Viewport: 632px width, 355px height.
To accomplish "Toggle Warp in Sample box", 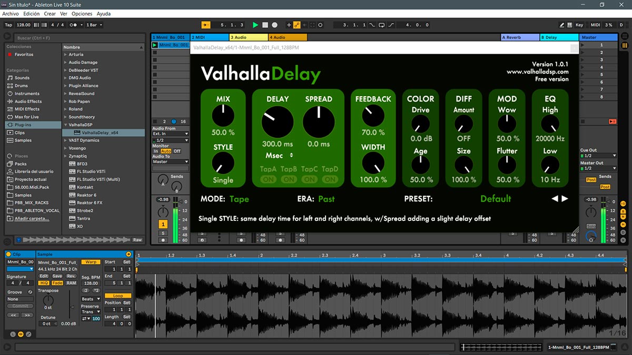I will [x=90, y=262].
